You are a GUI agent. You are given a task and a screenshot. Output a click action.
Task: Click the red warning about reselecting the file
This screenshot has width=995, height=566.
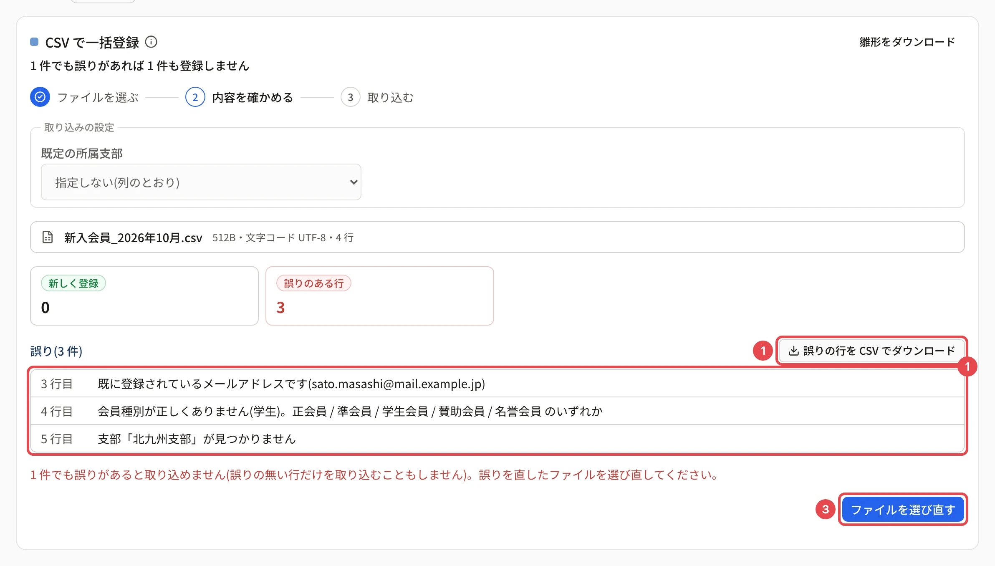point(375,475)
